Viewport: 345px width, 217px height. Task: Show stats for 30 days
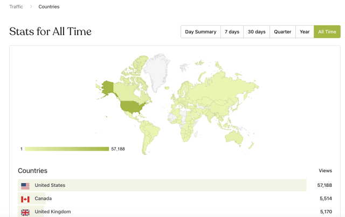click(x=257, y=32)
